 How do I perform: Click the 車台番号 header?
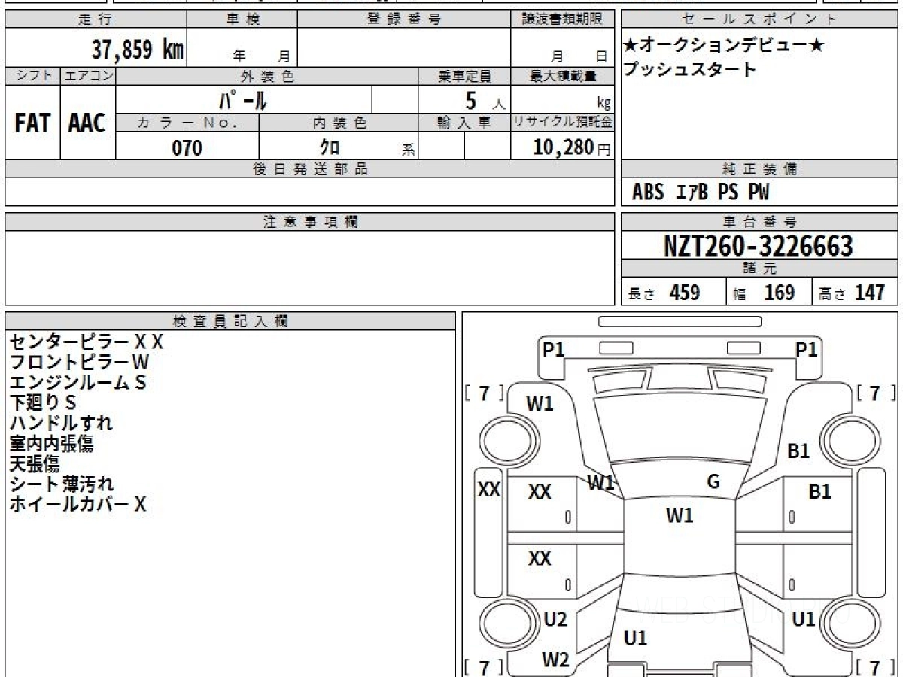click(760, 222)
